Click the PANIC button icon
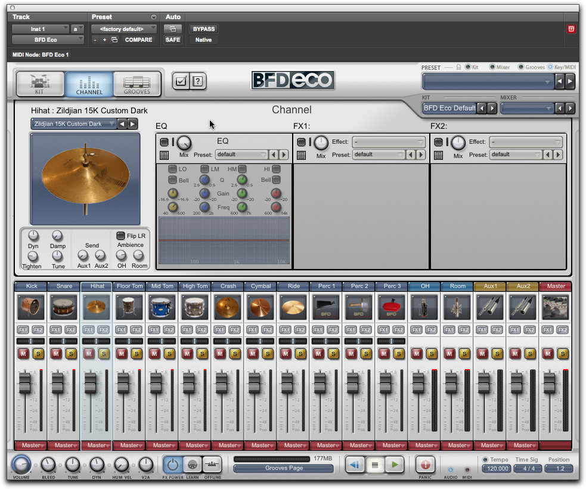The width and height of the screenshot is (586, 489). [x=424, y=465]
